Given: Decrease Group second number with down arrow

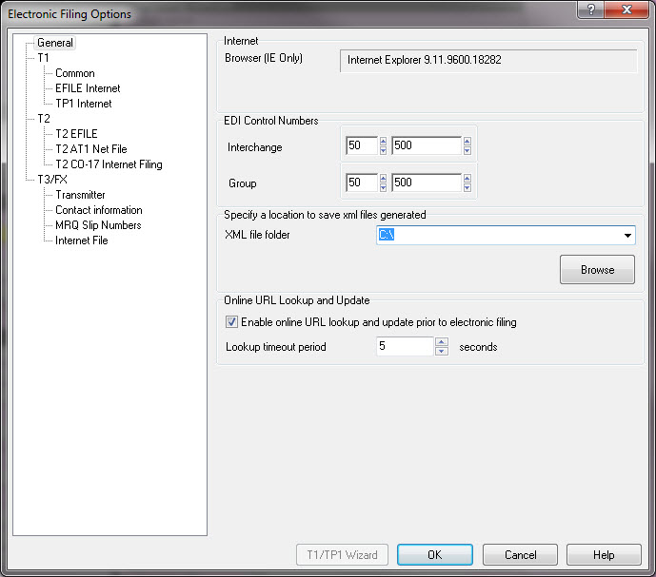Looking at the screenshot, I should click(x=467, y=187).
